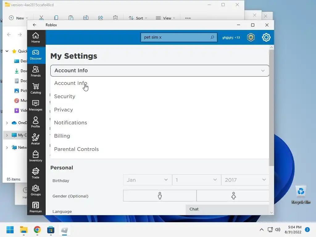This screenshot has height=237, width=316.
Task: Open the birthday month Jan dropdown
Action: click(x=148, y=180)
